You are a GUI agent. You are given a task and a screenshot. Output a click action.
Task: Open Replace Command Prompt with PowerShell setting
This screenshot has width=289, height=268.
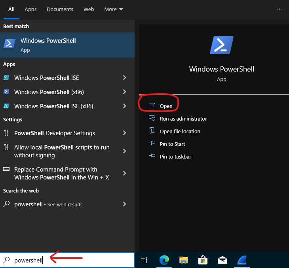coord(67,174)
